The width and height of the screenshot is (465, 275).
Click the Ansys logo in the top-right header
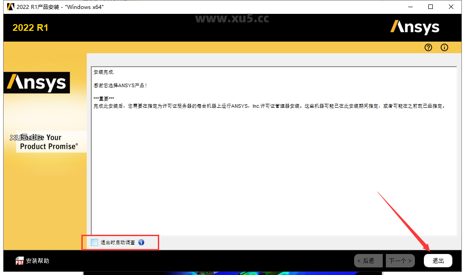click(414, 27)
